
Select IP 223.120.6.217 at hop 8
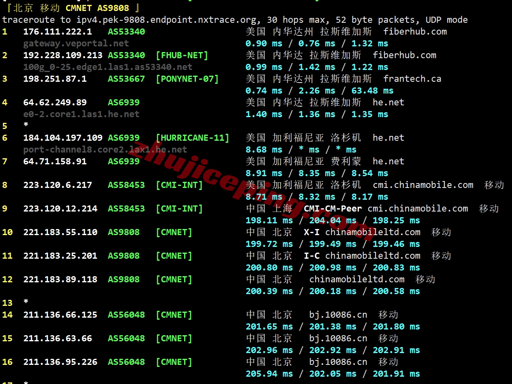pyautogui.click(x=57, y=185)
